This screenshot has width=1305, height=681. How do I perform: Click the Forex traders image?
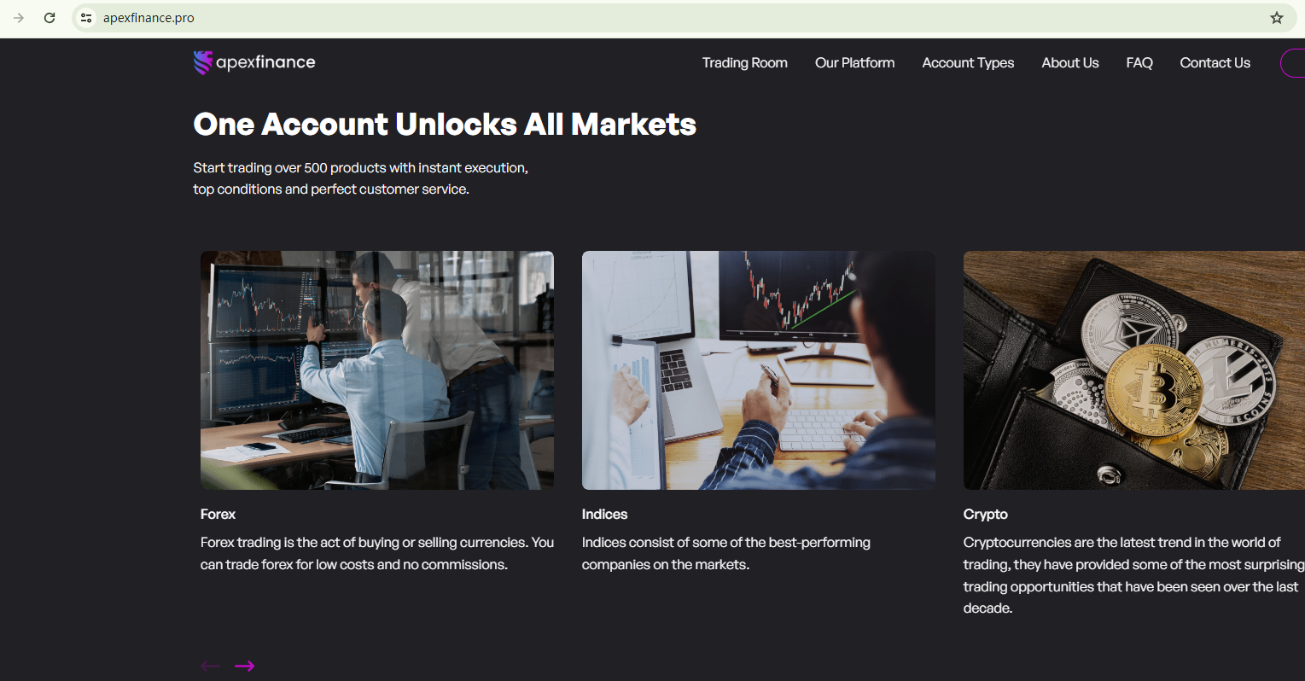tap(377, 370)
